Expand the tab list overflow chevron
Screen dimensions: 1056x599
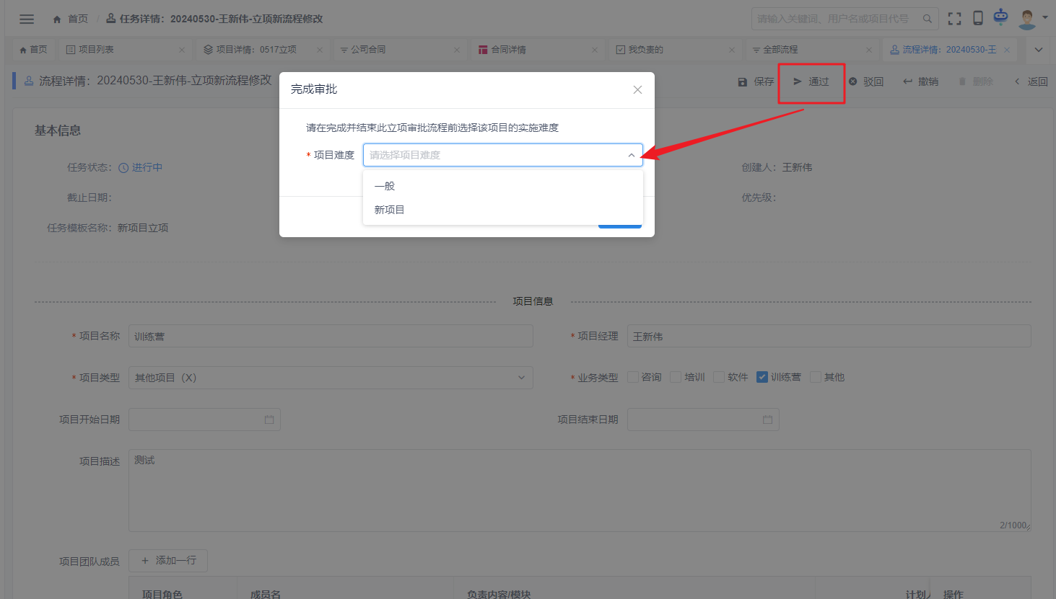[1039, 50]
